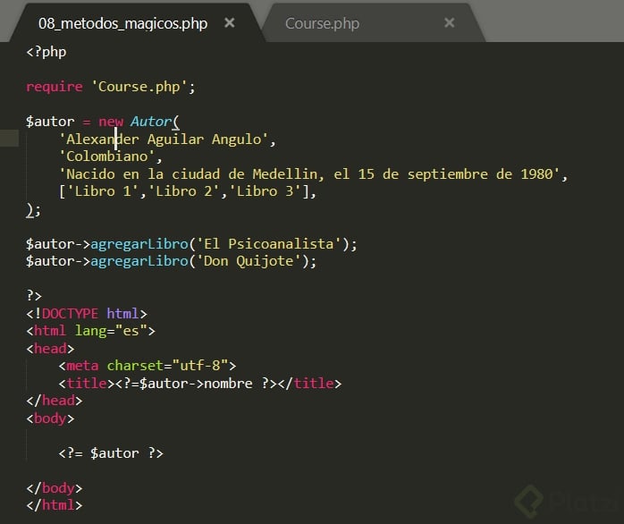Click the opening '<body>' tag

pos(50,418)
